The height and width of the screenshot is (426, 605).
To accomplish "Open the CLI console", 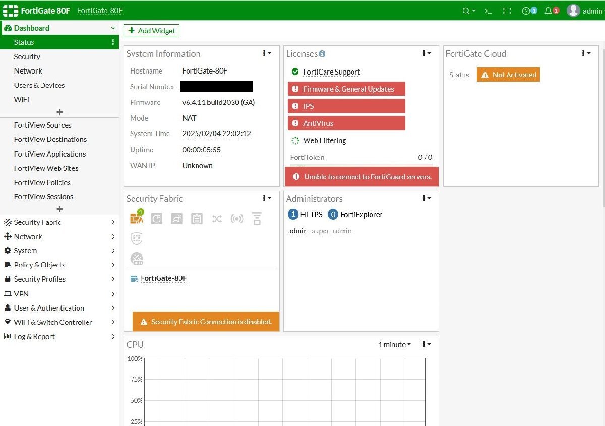I will pyautogui.click(x=488, y=11).
